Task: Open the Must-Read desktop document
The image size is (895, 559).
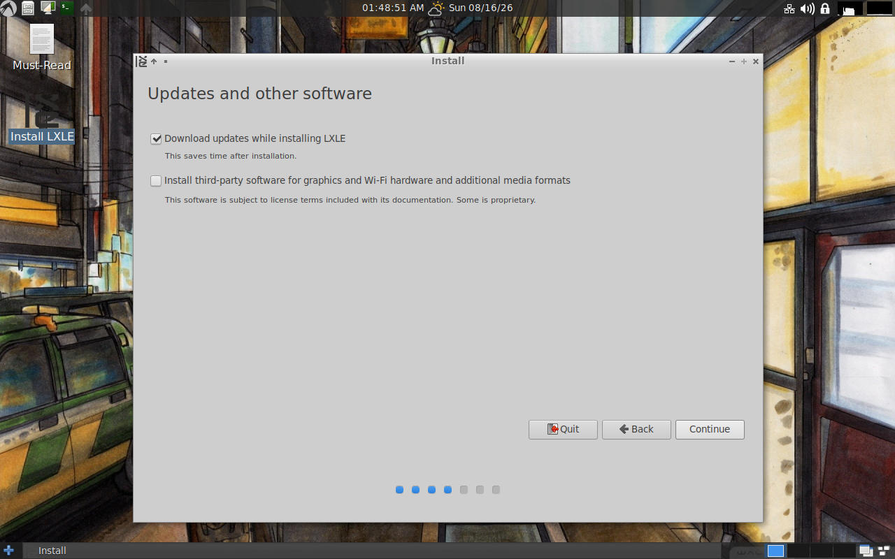Action: (x=42, y=48)
